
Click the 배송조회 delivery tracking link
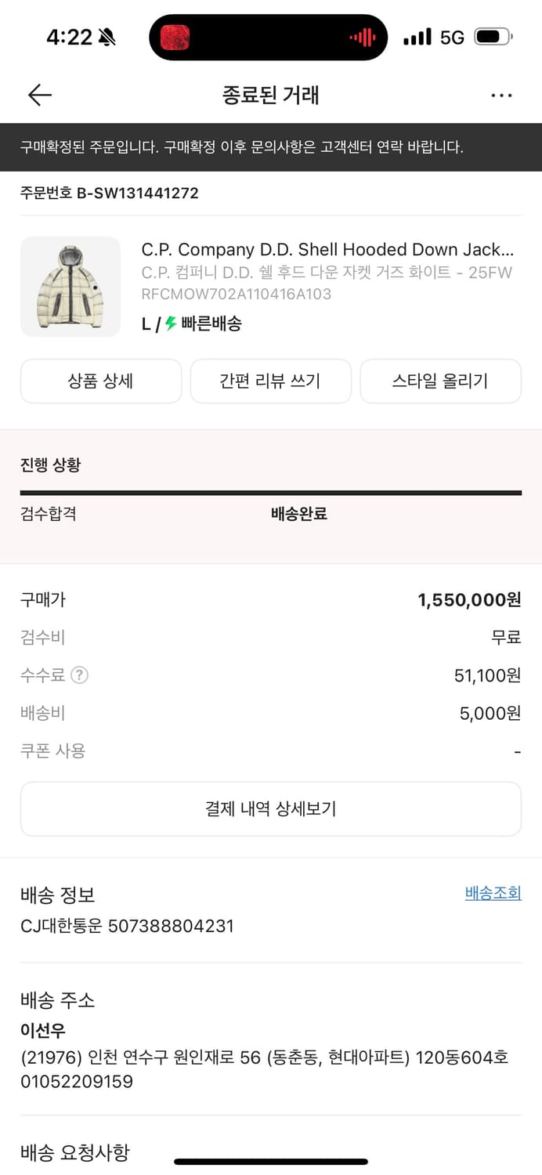[x=493, y=893]
